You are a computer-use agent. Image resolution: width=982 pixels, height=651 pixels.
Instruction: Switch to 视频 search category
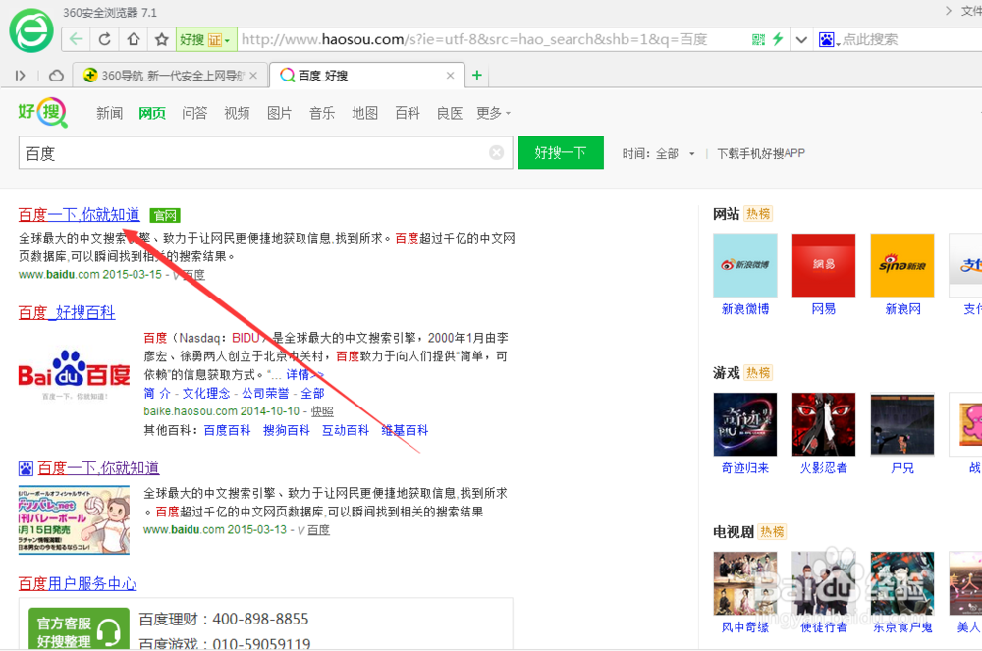point(237,113)
